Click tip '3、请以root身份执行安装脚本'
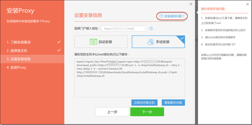This screenshot has height=125, width=252. 218,37
